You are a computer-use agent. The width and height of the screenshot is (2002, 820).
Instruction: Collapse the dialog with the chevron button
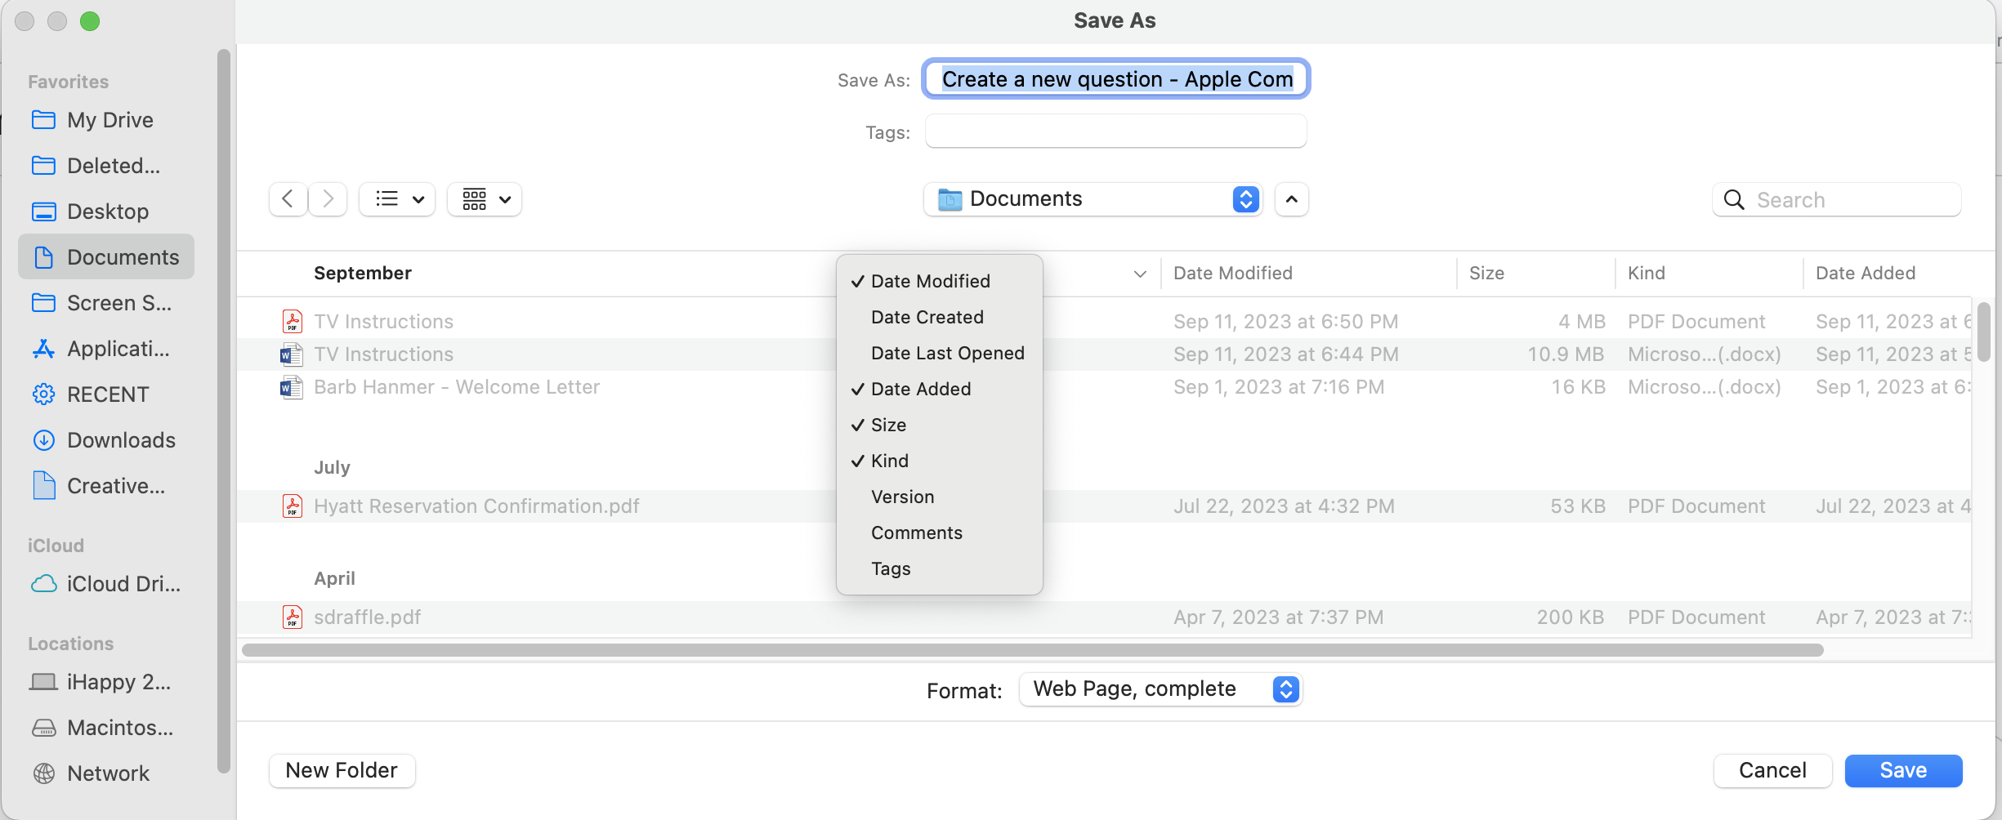tap(1291, 199)
